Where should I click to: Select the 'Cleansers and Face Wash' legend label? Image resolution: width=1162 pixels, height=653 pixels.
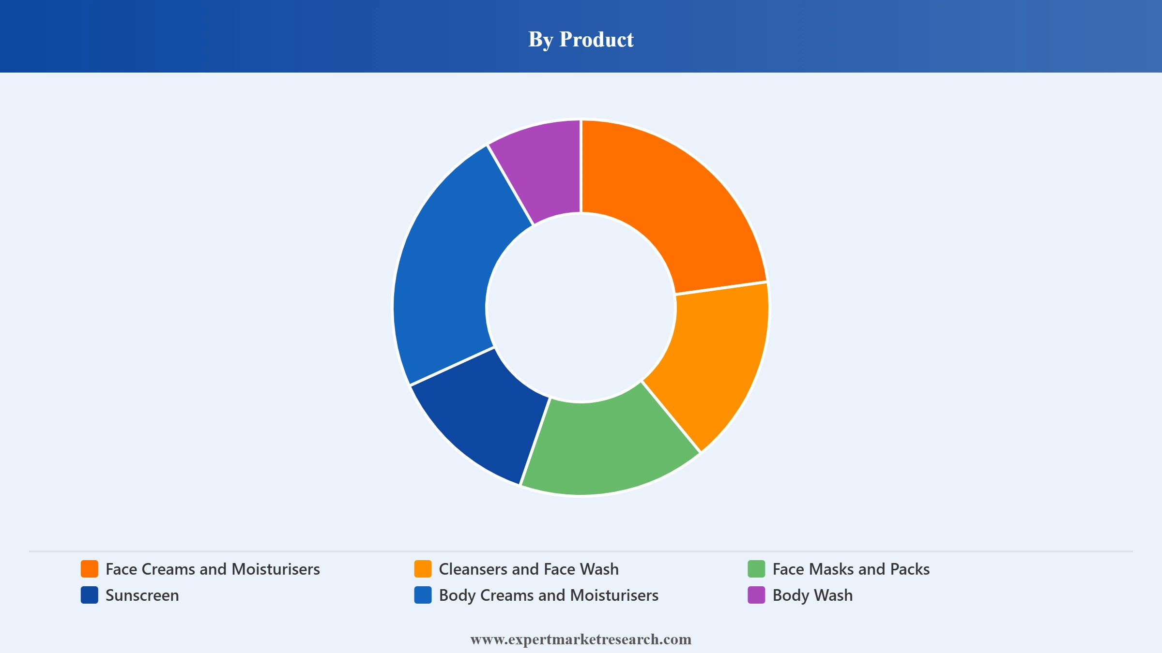click(529, 569)
